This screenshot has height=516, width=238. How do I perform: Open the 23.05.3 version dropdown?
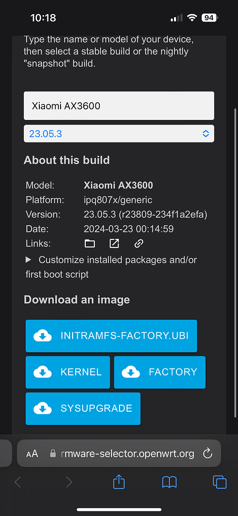119,134
